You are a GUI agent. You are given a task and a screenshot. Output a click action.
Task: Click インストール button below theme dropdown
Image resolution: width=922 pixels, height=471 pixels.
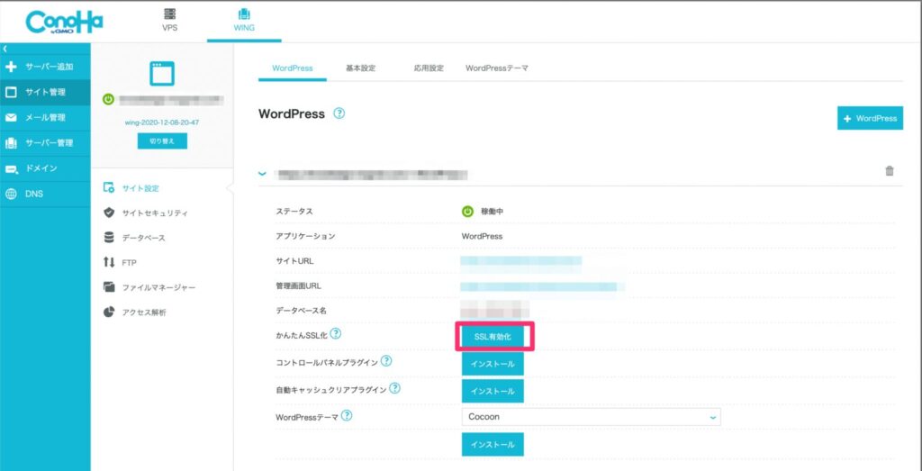(x=493, y=445)
